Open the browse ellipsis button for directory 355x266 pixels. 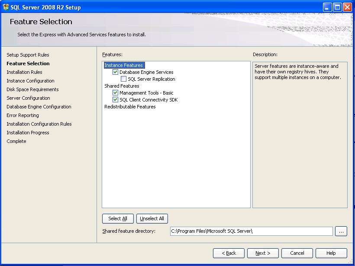(x=341, y=231)
